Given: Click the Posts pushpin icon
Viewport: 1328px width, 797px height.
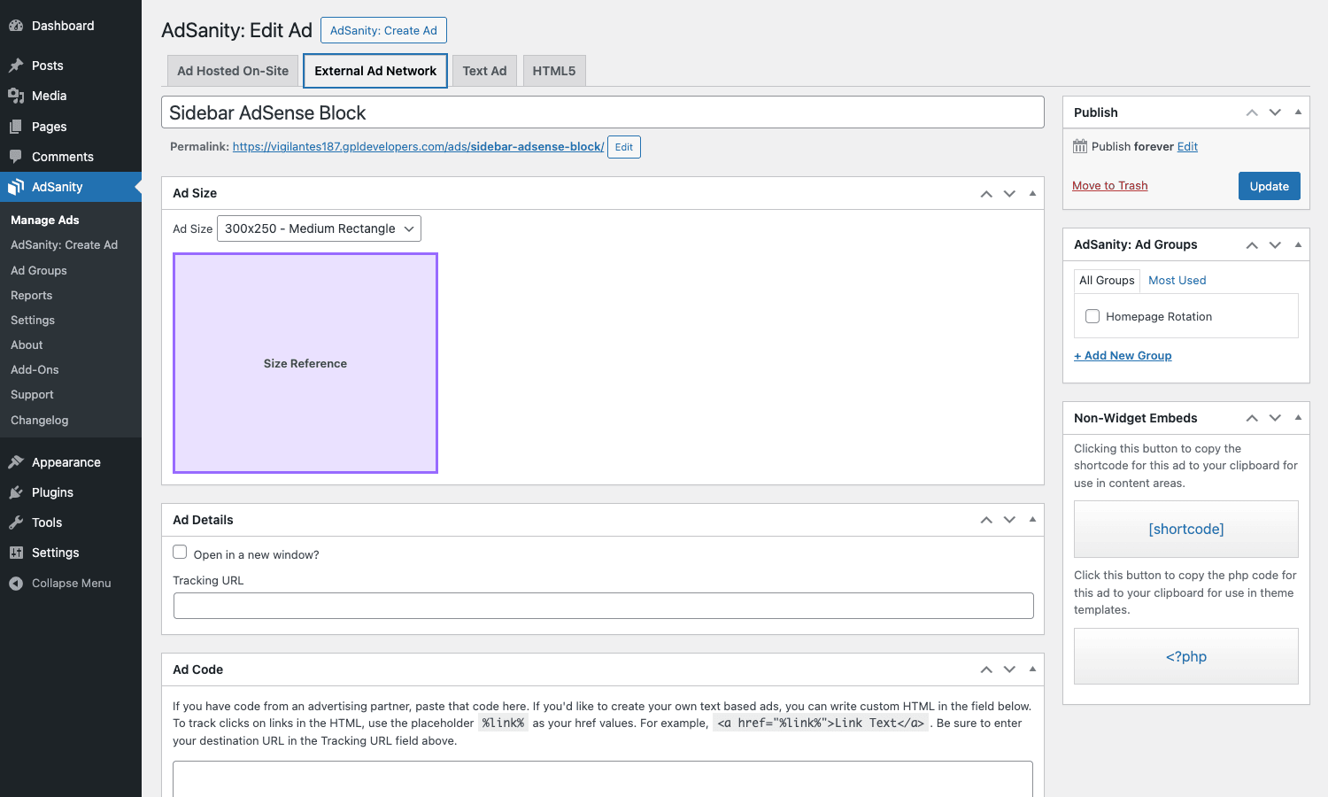Looking at the screenshot, I should [x=16, y=66].
